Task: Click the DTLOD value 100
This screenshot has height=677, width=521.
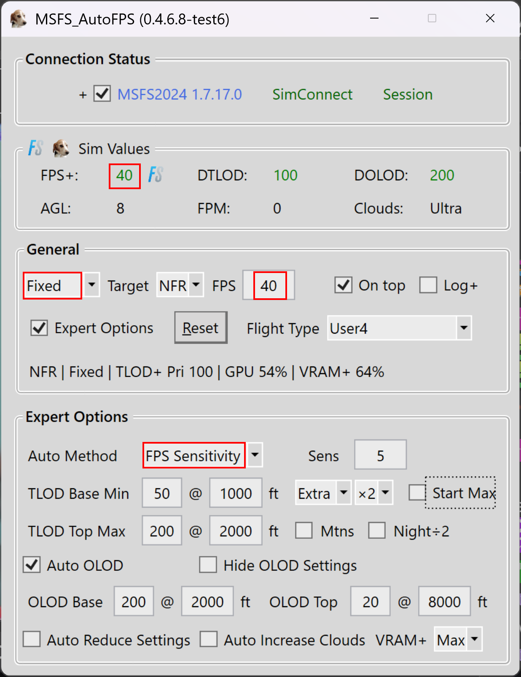Action: pos(285,175)
